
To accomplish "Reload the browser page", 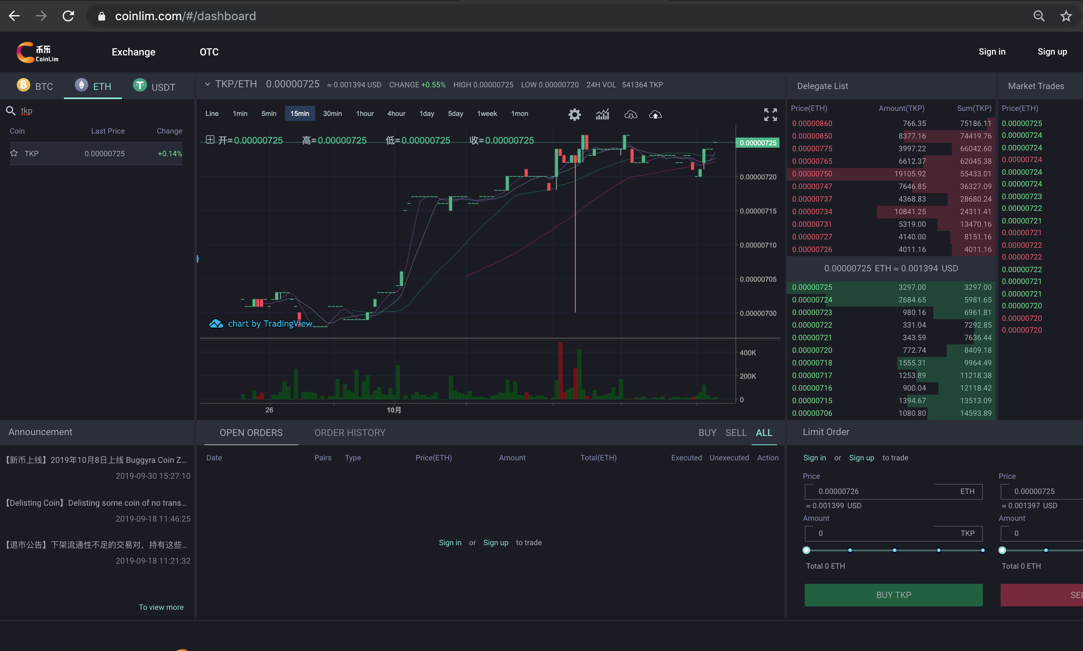I will (68, 16).
